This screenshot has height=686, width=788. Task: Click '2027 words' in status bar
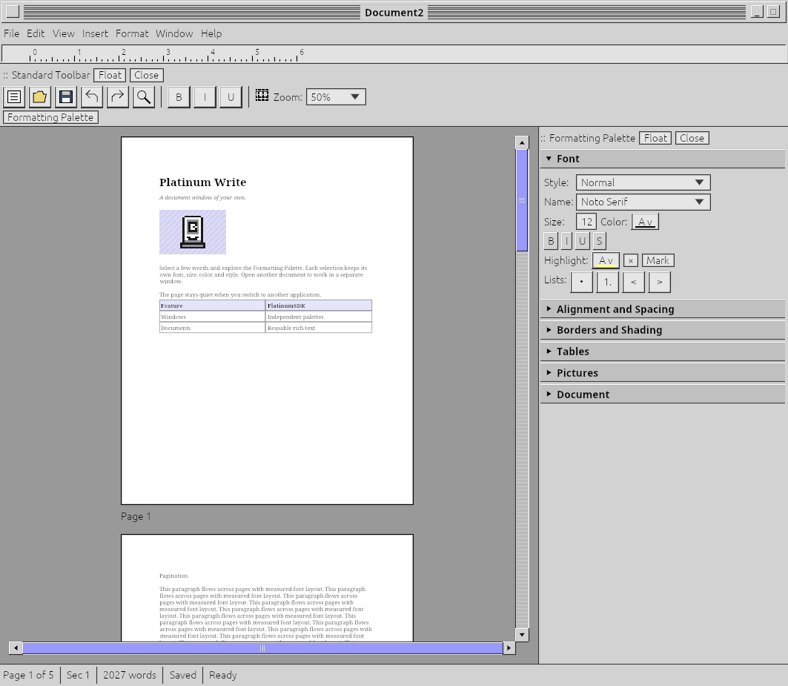coord(130,675)
